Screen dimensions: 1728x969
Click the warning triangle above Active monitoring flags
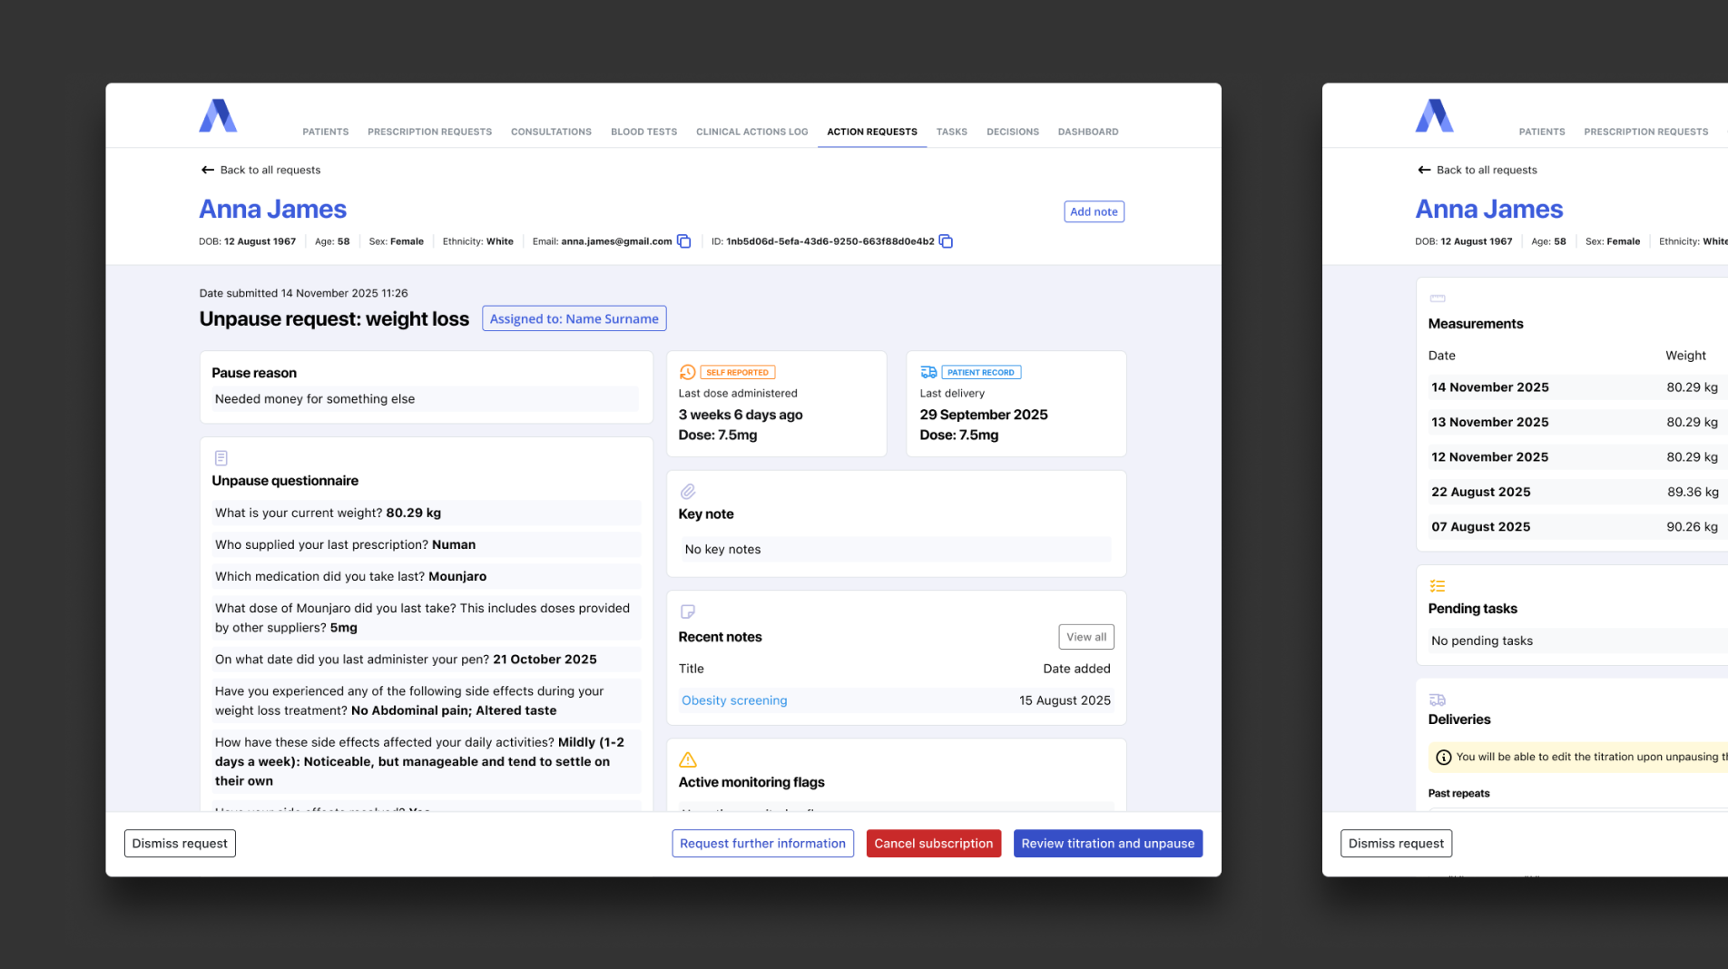coord(688,759)
